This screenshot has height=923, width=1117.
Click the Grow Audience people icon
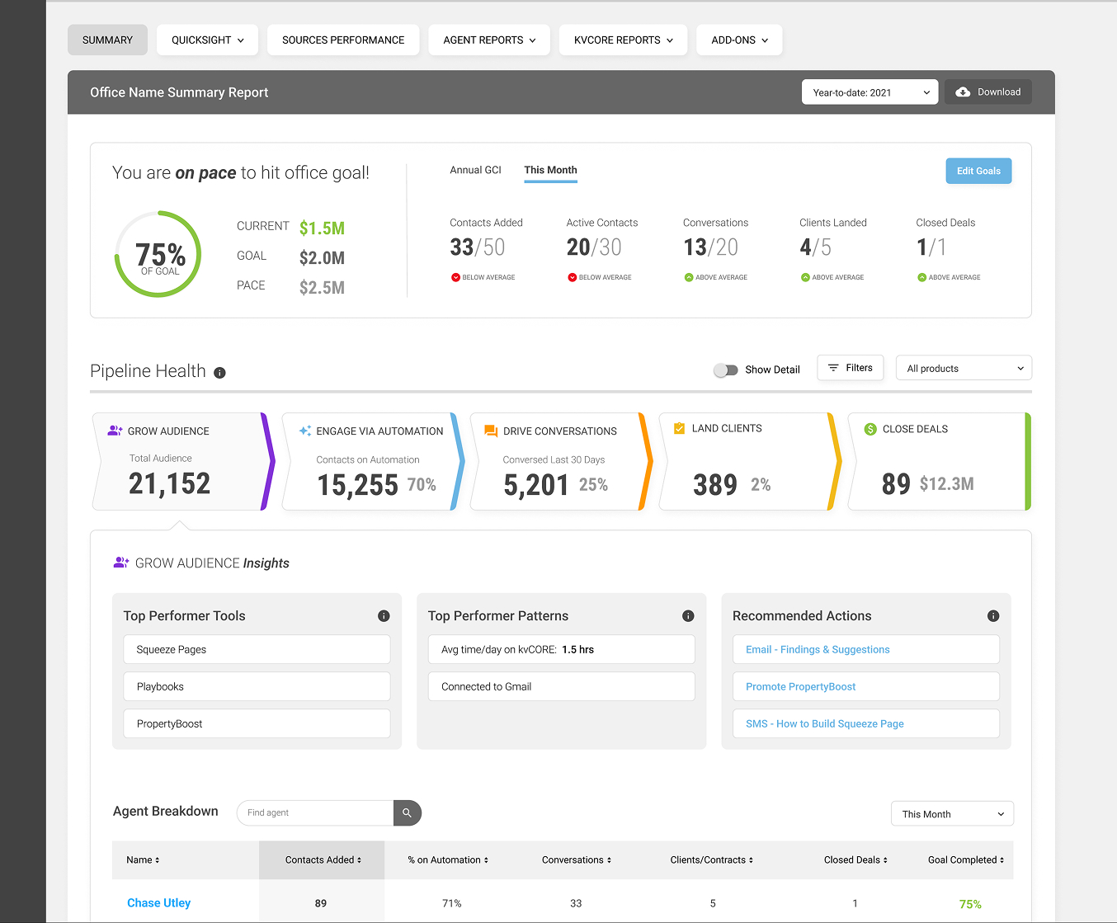[115, 431]
